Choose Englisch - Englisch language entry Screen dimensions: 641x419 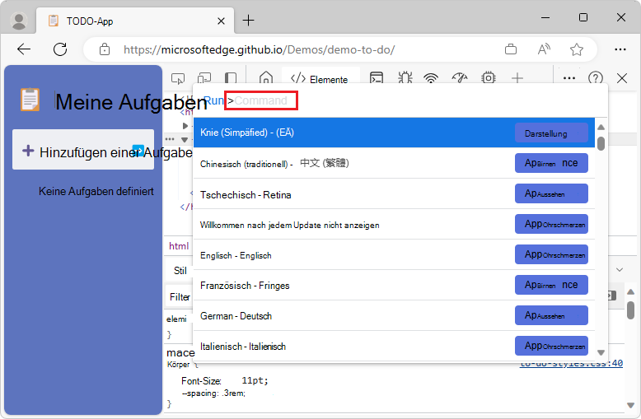(394, 254)
